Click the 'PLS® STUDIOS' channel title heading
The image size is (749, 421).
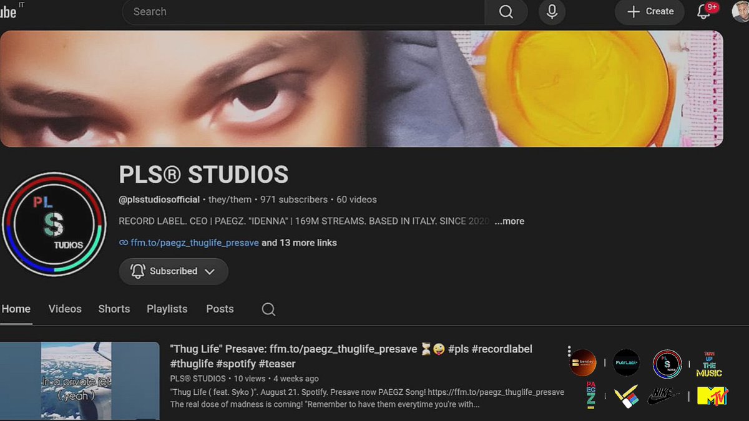203,175
